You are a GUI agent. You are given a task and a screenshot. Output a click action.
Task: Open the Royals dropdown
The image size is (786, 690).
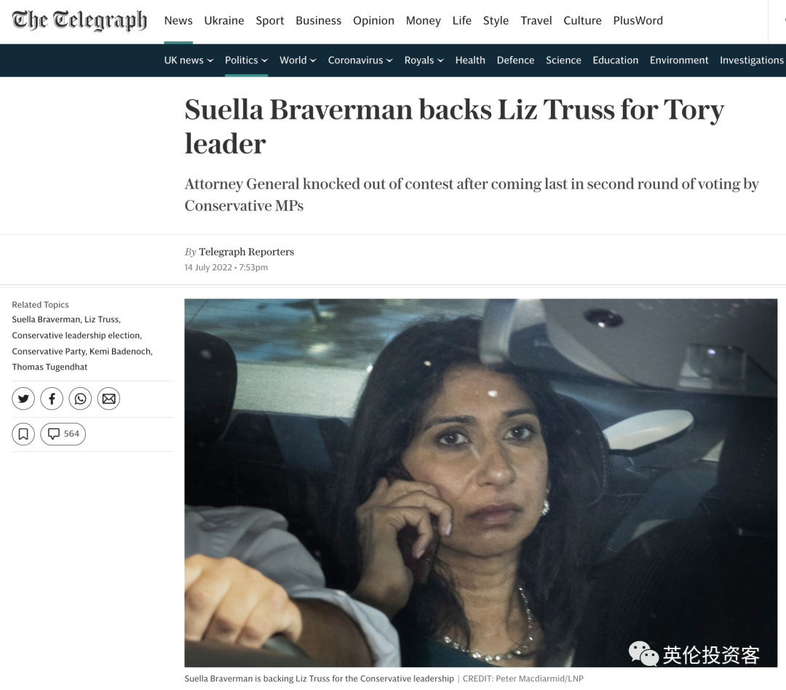click(x=424, y=60)
